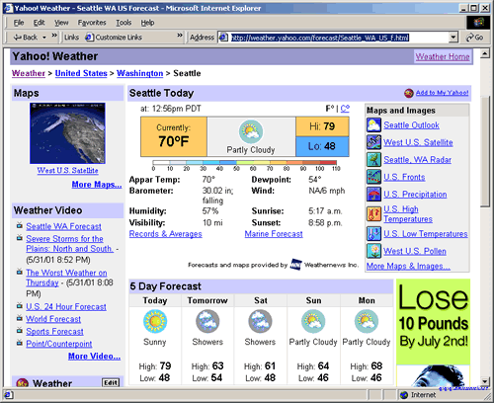The width and height of the screenshot is (494, 403).
Task: Click the West U.S. Satellite caption link under map
Action: (x=67, y=170)
